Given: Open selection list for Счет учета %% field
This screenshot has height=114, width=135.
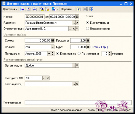Looking at the screenshot, I should [44, 78].
